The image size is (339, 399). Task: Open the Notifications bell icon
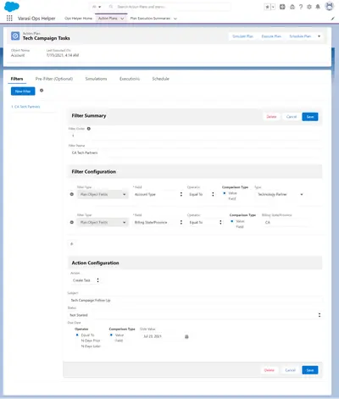[x=318, y=7]
